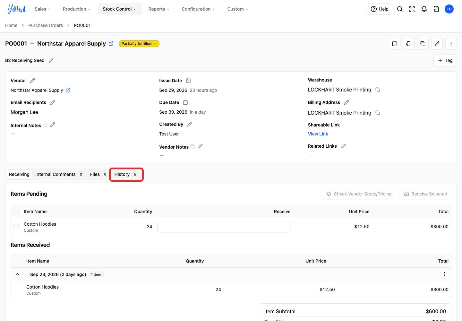Print the purchase order
The image size is (462, 321).
[x=409, y=44]
